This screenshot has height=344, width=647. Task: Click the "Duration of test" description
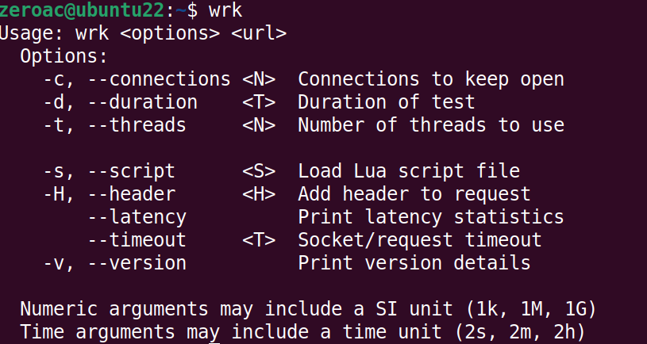coord(386,102)
